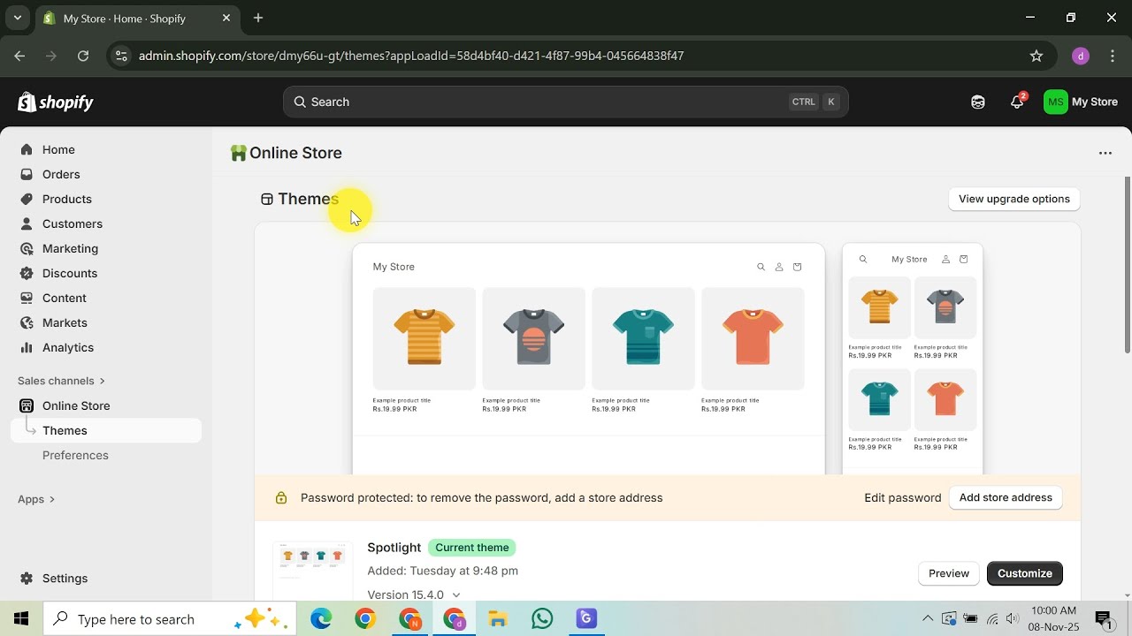Click the Analytics bar chart icon
The width and height of the screenshot is (1132, 636).
[27, 347]
